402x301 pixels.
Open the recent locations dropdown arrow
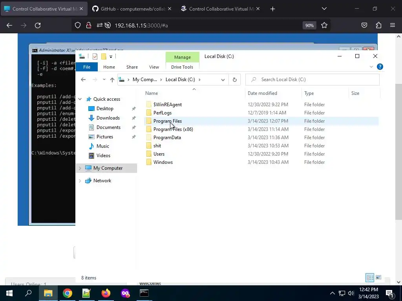point(104,80)
